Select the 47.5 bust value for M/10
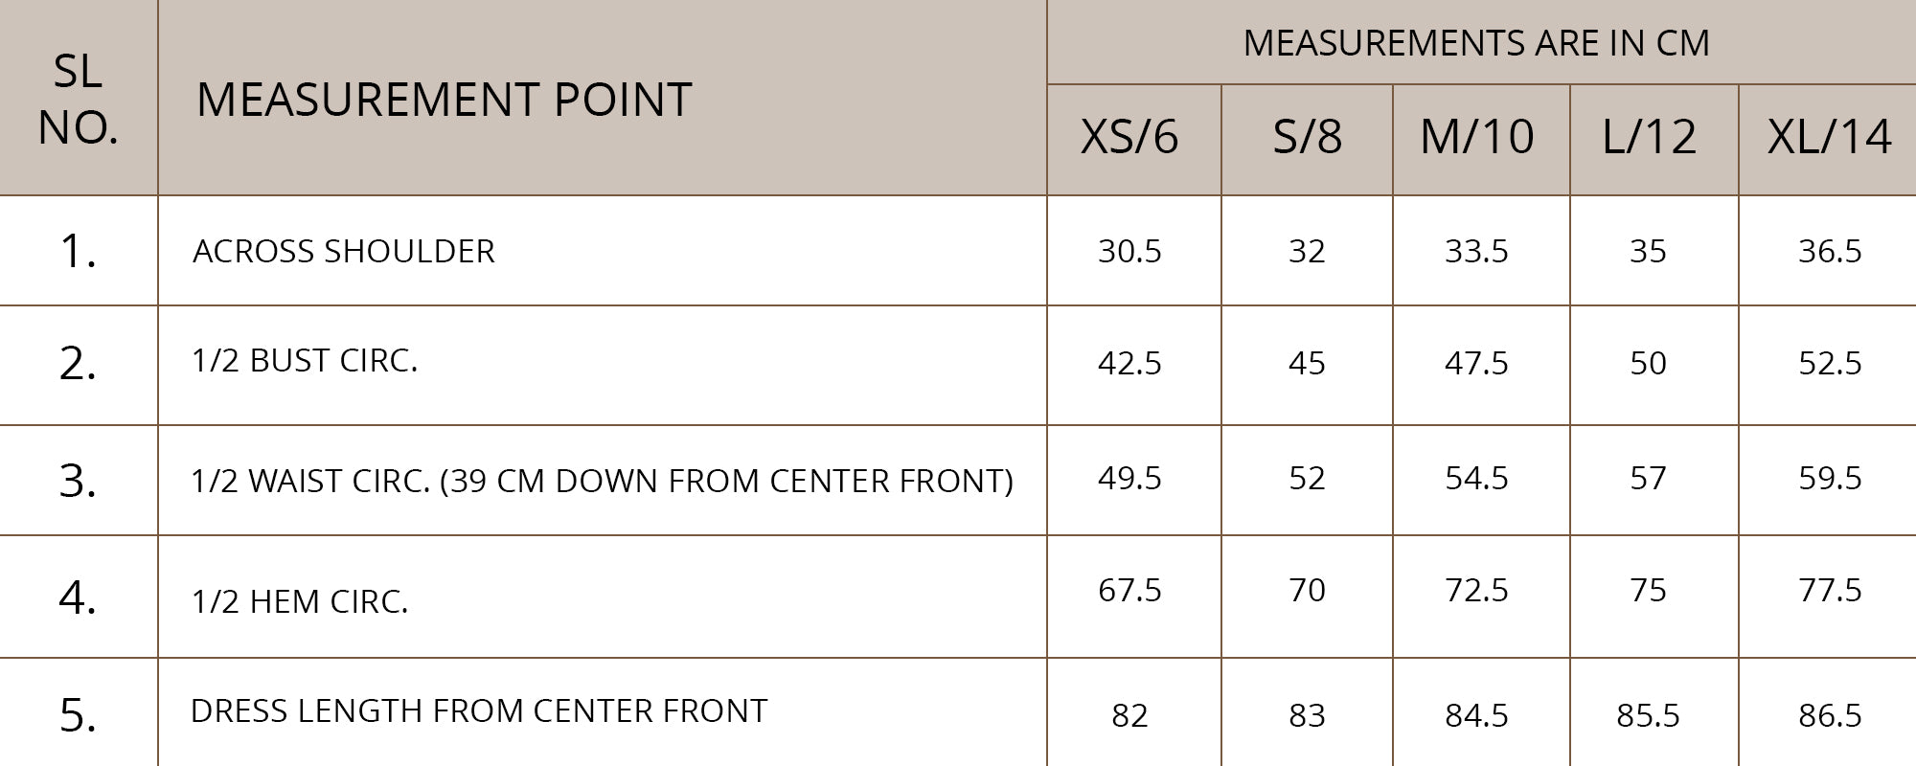Viewport: 1916px width, 766px height. click(1476, 363)
